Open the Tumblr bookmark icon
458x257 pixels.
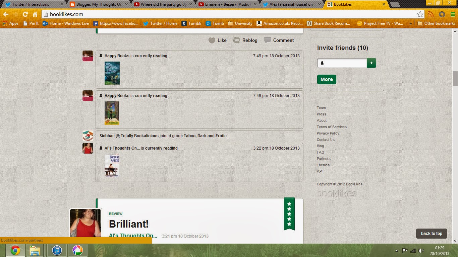point(184,23)
